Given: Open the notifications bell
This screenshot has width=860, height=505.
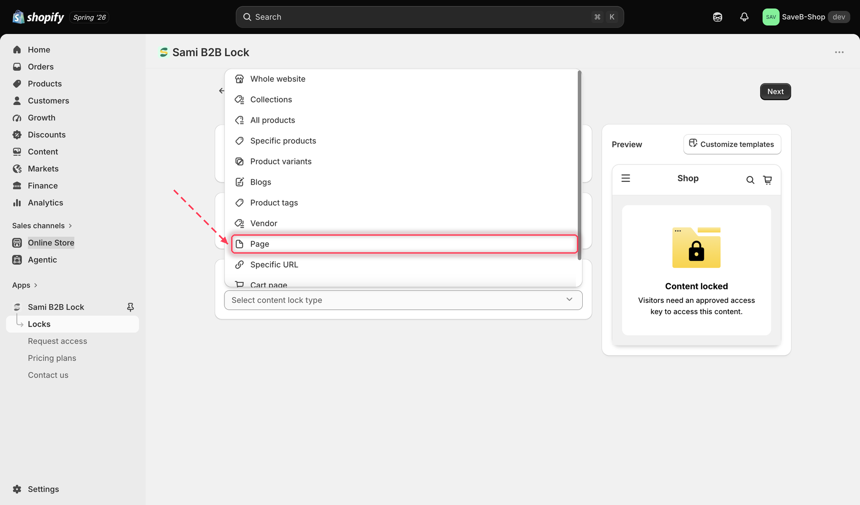Looking at the screenshot, I should [x=744, y=17].
